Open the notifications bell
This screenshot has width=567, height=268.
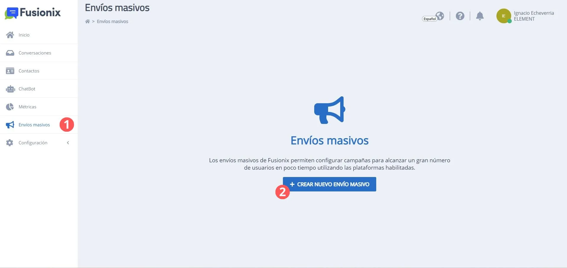click(480, 16)
